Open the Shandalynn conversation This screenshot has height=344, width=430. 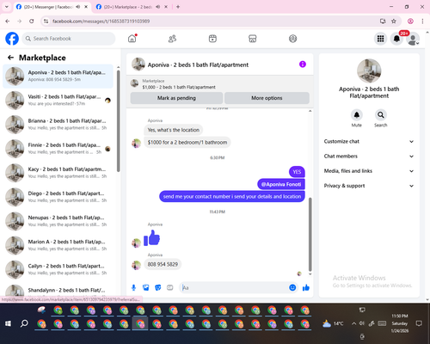pyautogui.click(x=58, y=291)
